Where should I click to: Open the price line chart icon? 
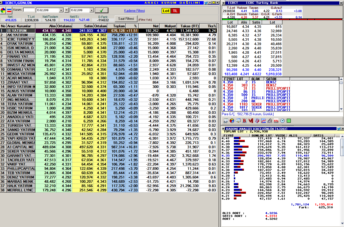263,121
